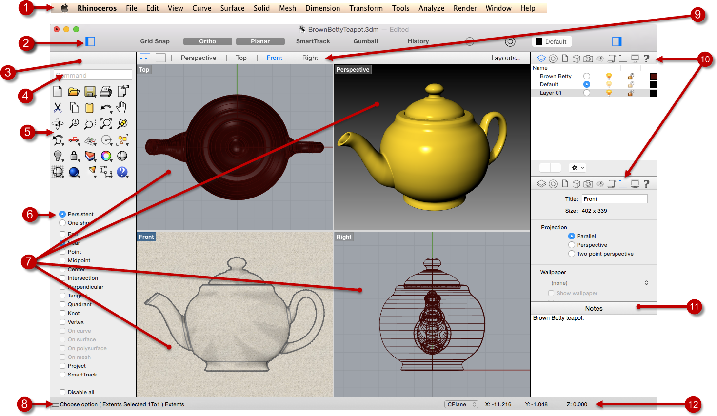The width and height of the screenshot is (717, 416).
Task: Show the Brown Betty layer lightbulb
Action: click(609, 77)
